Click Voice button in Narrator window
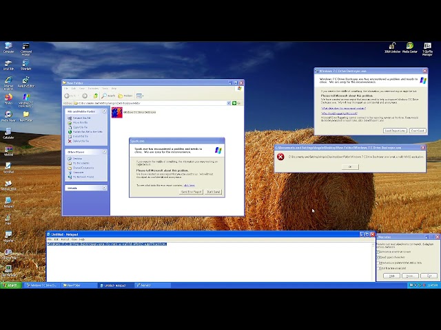Screen dimensions: 441x330 (x=410, y=276)
